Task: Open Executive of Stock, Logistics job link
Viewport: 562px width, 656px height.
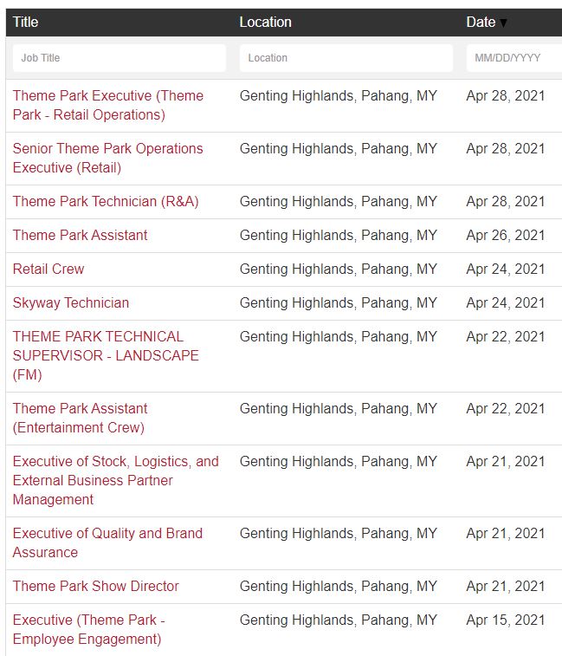Action: 116,480
